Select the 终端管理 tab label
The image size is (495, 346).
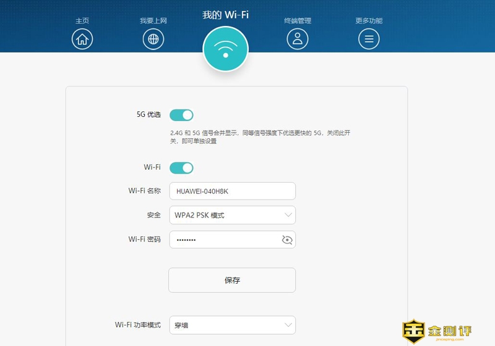[x=298, y=21]
